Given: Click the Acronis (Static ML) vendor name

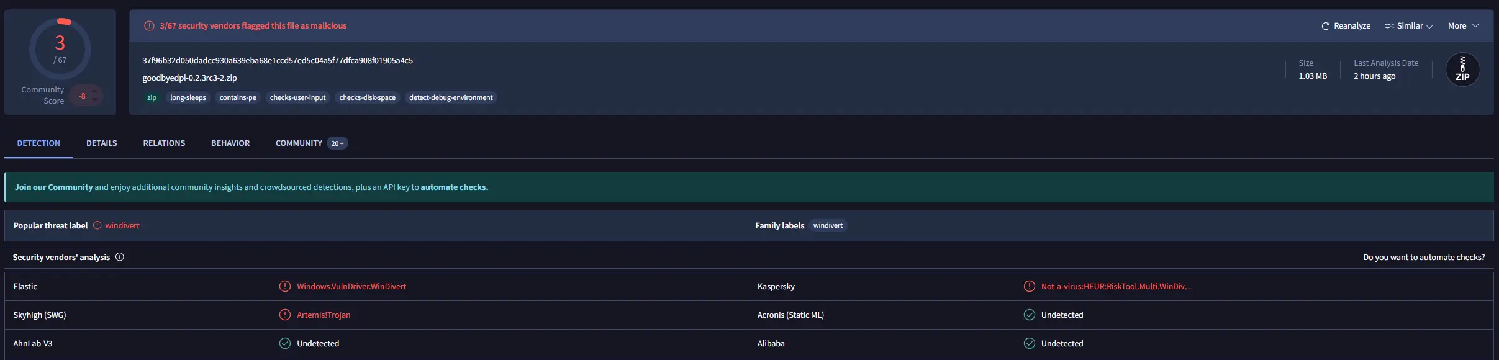Looking at the screenshot, I should (x=790, y=315).
